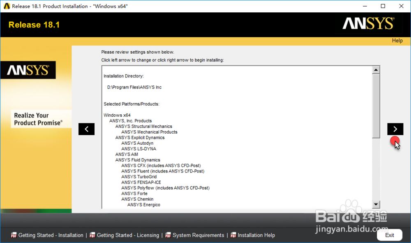Click 'ANSYS Forte' entry
The height and width of the screenshot is (243, 411).
pos(134,193)
